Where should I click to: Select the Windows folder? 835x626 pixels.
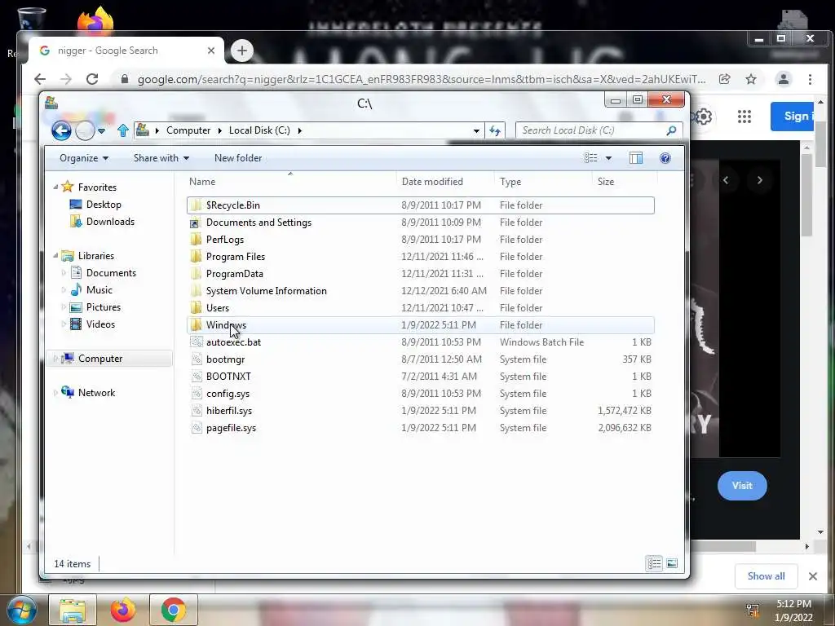420,324
